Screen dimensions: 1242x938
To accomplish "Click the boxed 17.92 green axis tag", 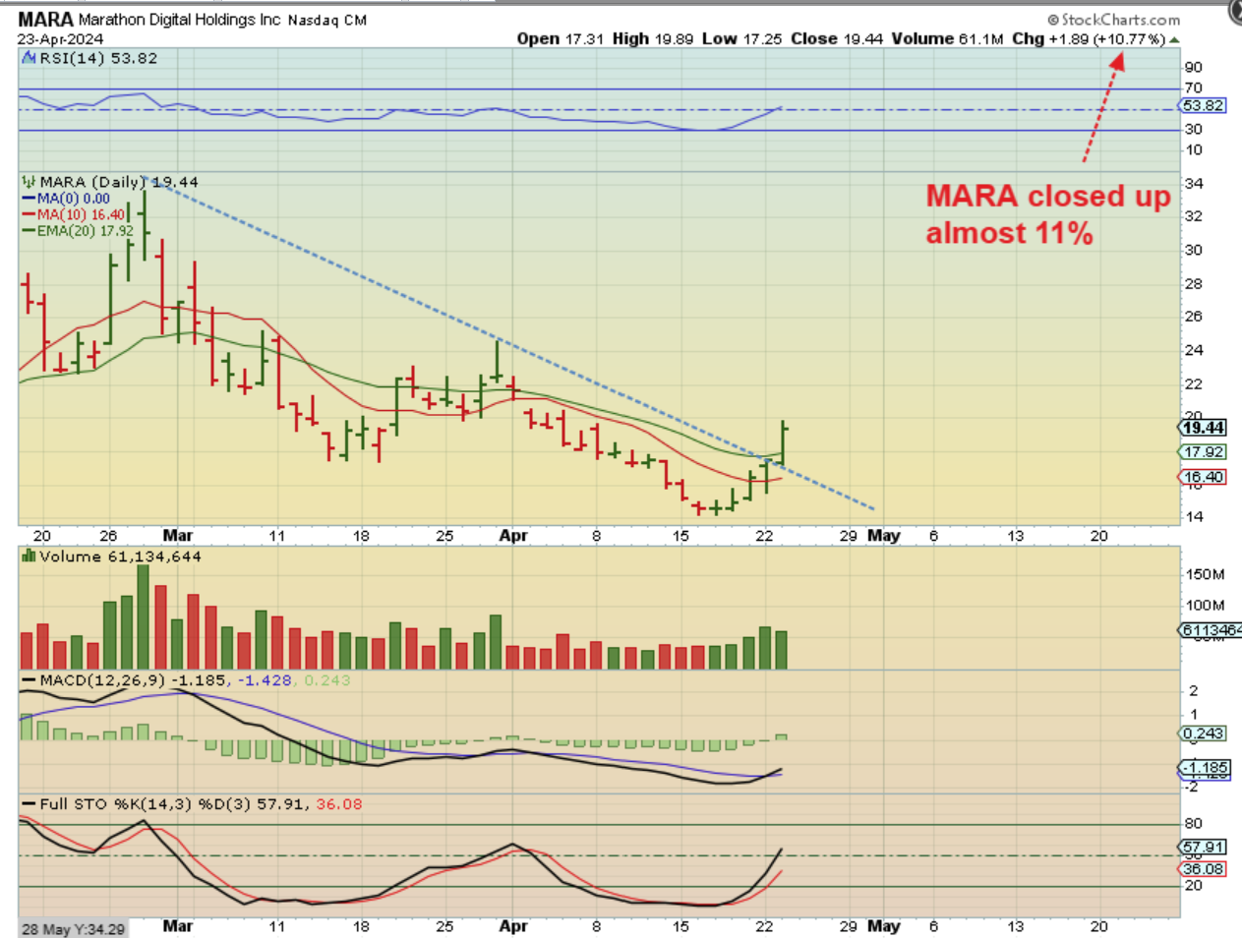I will point(1204,452).
